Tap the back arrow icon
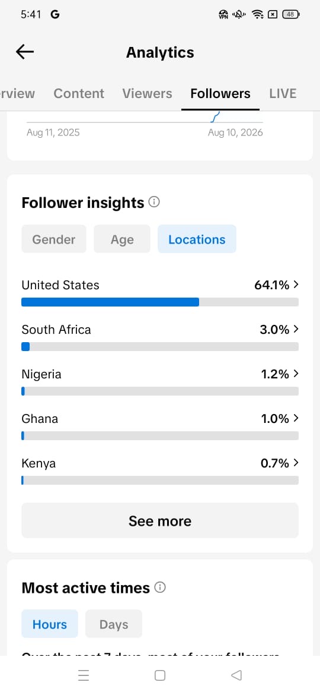Image resolution: width=320 pixels, height=695 pixels. pos(25,52)
